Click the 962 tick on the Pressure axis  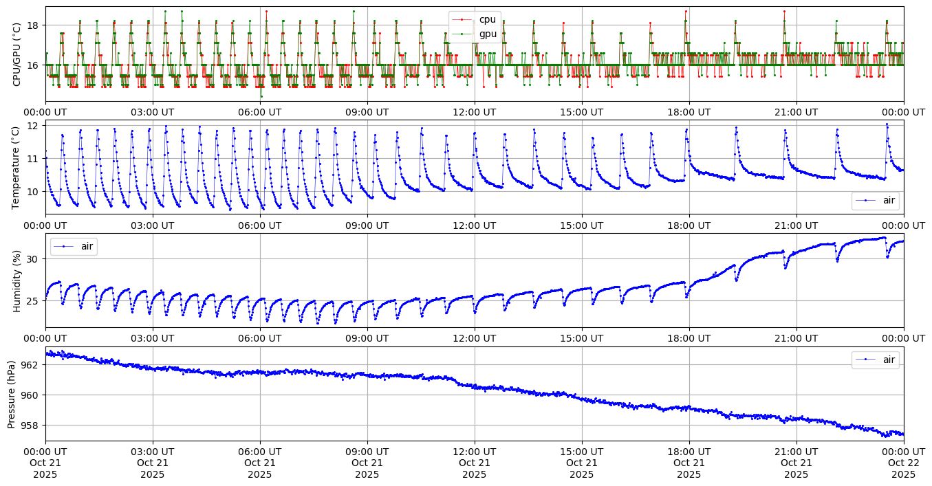coord(32,365)
